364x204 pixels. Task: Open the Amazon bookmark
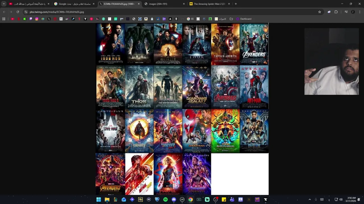[x=146, y=19]
